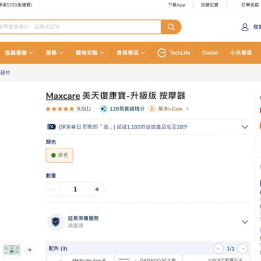Click accessories previous page arrow
This screenshot has width=261, height=261.
click(219, 248)
